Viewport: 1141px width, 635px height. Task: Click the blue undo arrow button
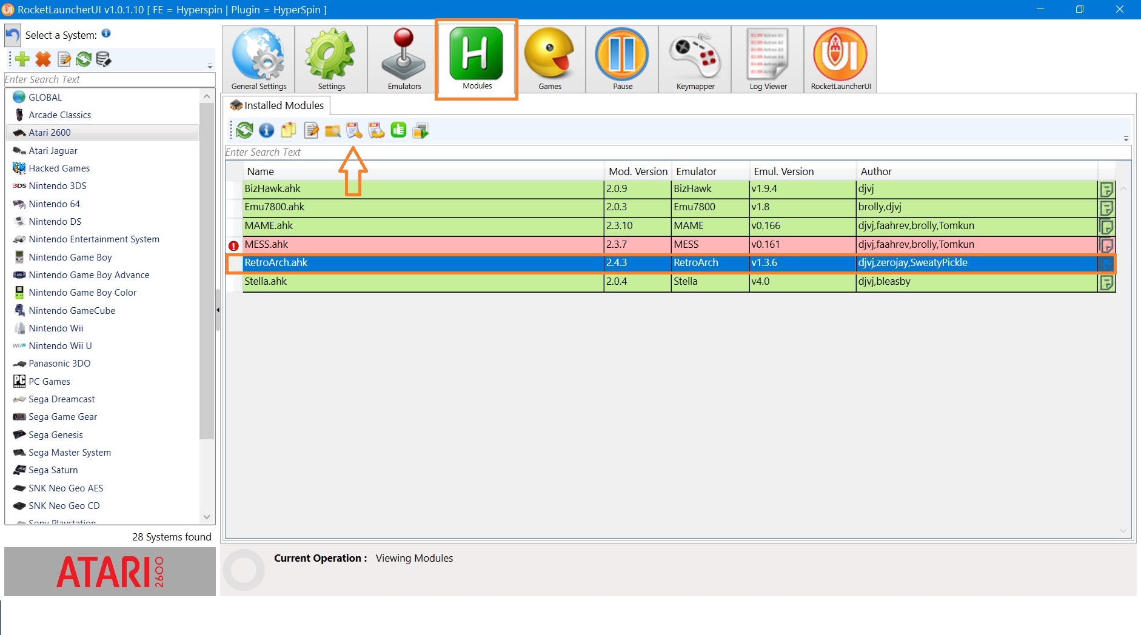click(13, 36)
